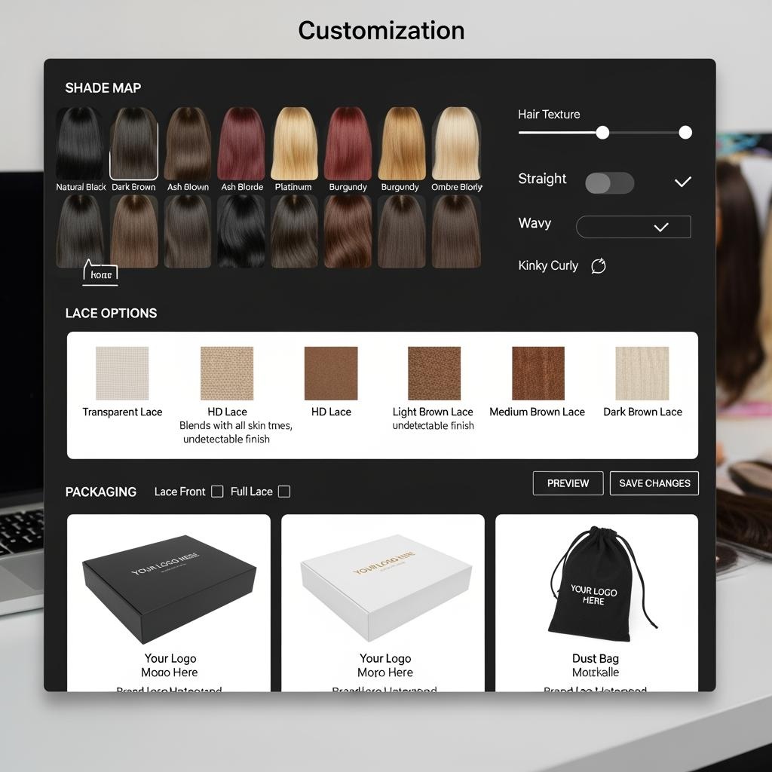The height and width of the screenshot is (772, 772).
Task: Select the white logo box packaging image
Action: pos(385,580)
